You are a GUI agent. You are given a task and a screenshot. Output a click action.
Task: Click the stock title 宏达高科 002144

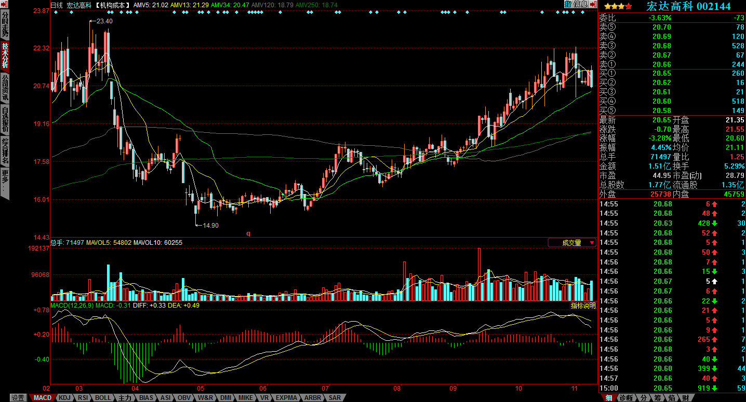coord(688,6)
